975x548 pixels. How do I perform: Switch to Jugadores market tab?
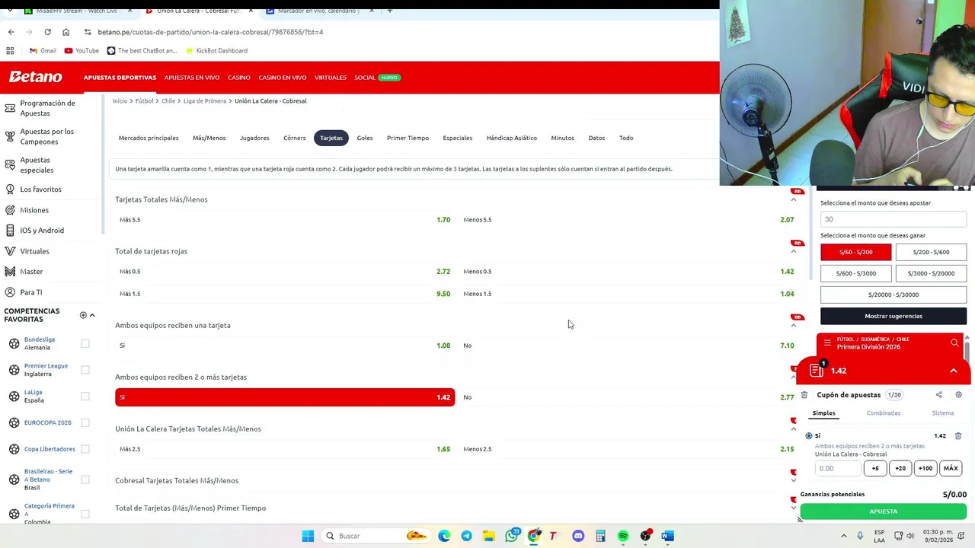[254, 138]
